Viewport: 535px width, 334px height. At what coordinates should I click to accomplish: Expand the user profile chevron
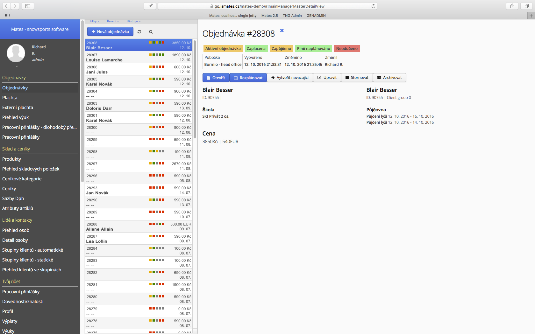[17, 66]
